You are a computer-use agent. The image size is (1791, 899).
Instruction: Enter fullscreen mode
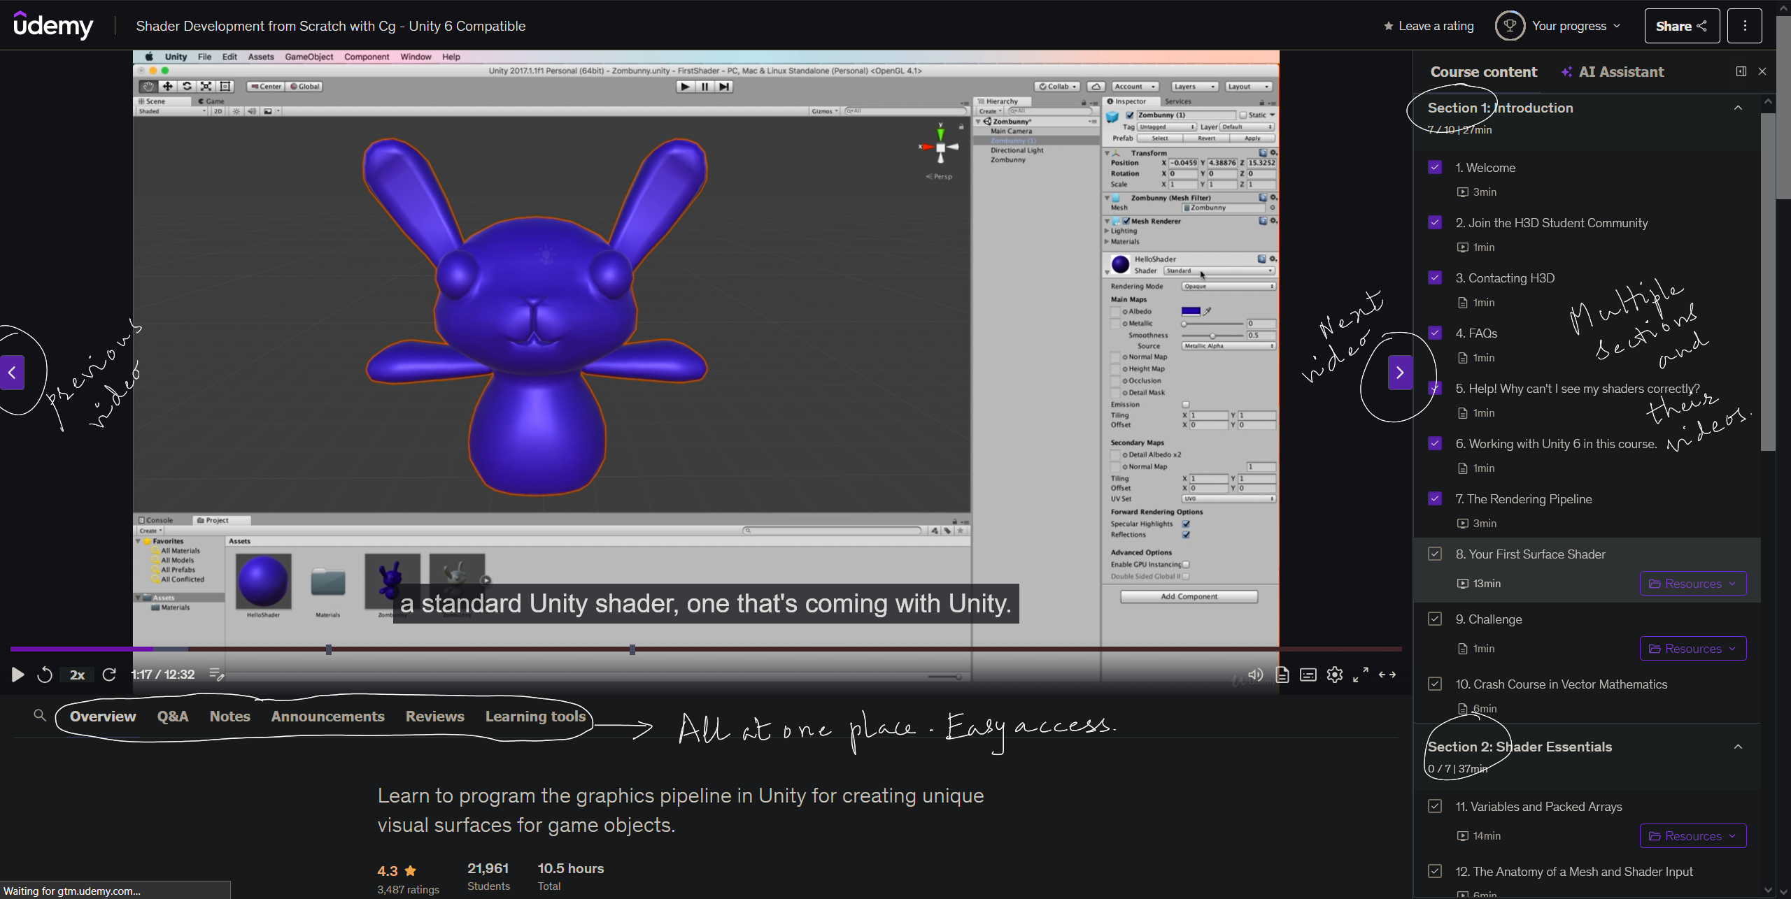(x=1361, y=675)
